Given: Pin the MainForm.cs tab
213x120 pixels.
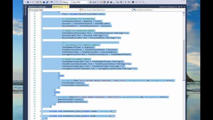Looking at the screenshot, I should [x=65, y=7].
